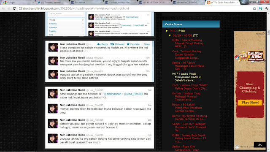This screenshot has width=270, height=152.
Task: Open post WTF : Gadis Perak Menyatakan
Action: [x=186, y=77]
